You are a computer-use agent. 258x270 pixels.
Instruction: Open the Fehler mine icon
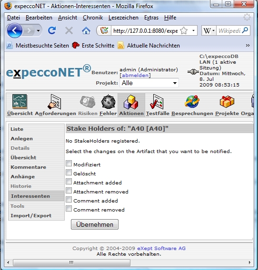[x=108, y=102]
